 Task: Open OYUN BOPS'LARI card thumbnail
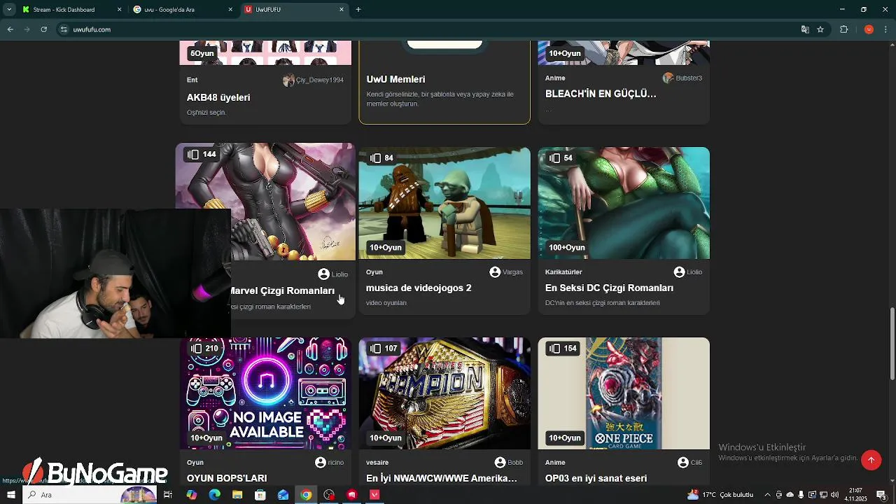tap(265, 393)
